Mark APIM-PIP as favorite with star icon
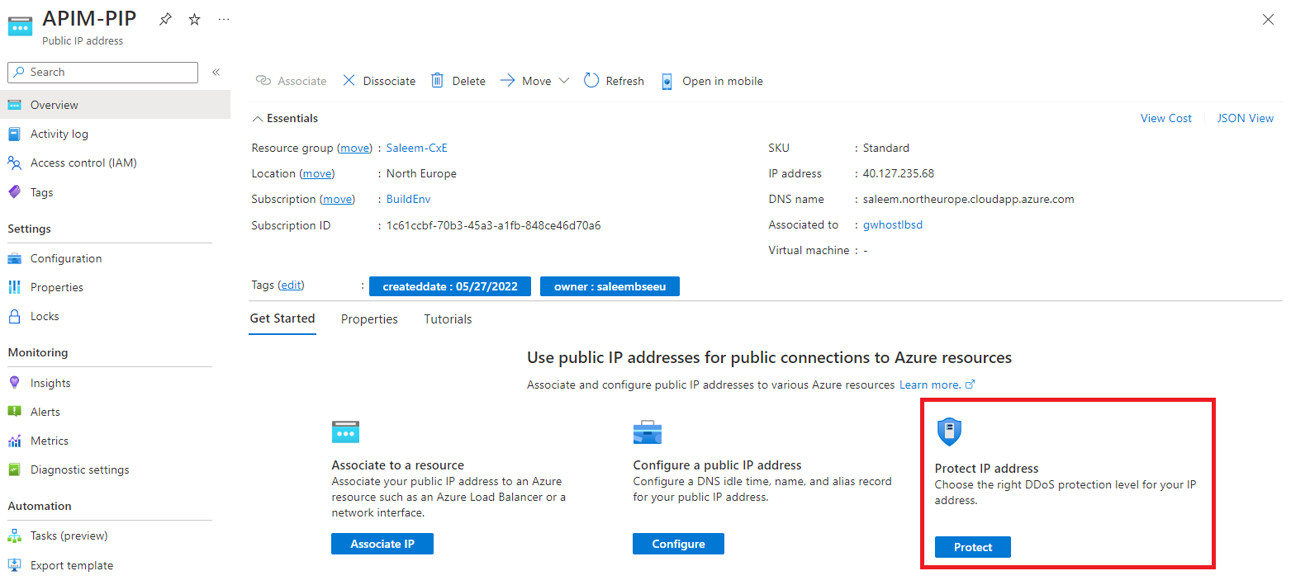1291x585 pixels. 195,20
